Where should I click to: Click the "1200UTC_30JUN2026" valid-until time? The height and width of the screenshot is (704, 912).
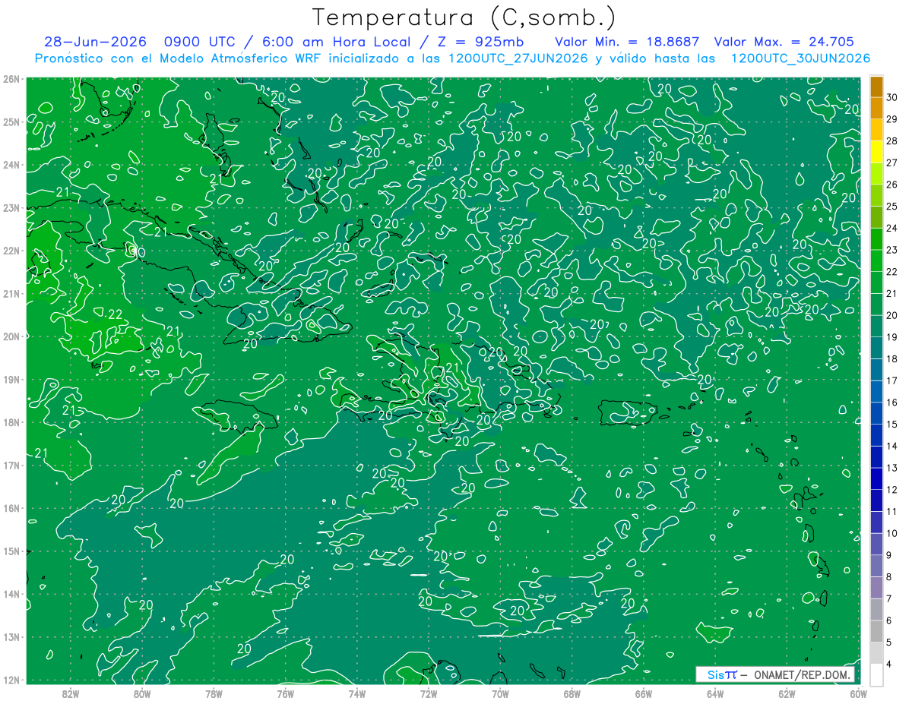tap(800, 58)
